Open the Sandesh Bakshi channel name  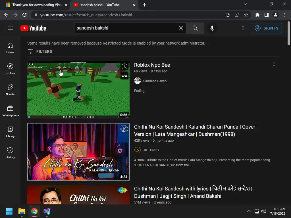[155, 81]
